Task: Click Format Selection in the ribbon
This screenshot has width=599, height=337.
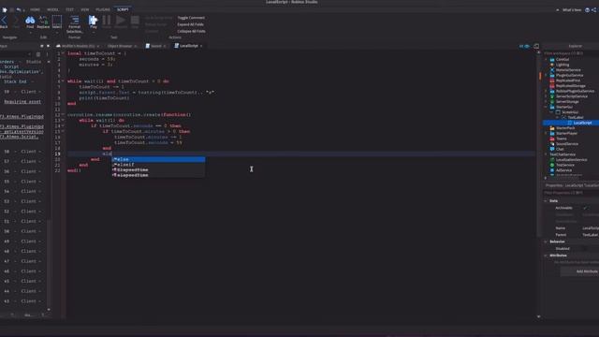Action: [x=75, y=23]
